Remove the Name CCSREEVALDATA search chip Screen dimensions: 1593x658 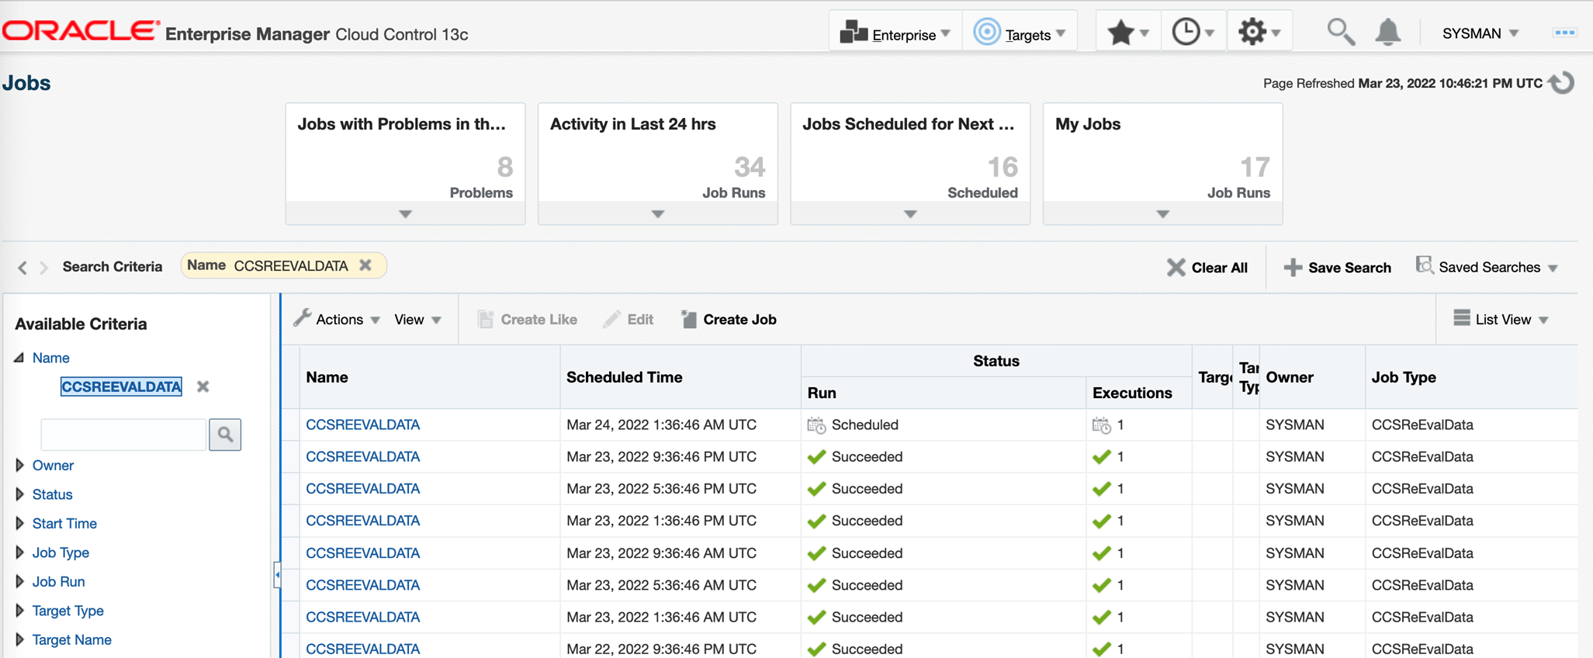click(x=365, y=265)
